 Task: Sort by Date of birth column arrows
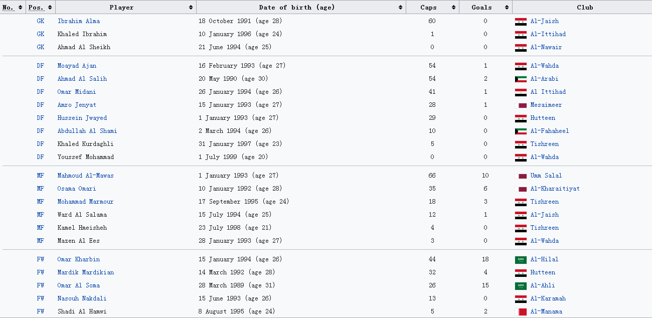400,7
